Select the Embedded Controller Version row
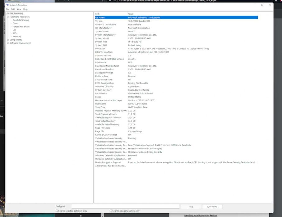Image resolution: width=282 pixels, height=217 pixels. point(176,59)
